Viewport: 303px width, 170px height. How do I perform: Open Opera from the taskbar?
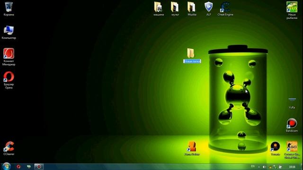pyautogui.click(x=18, y=167)
